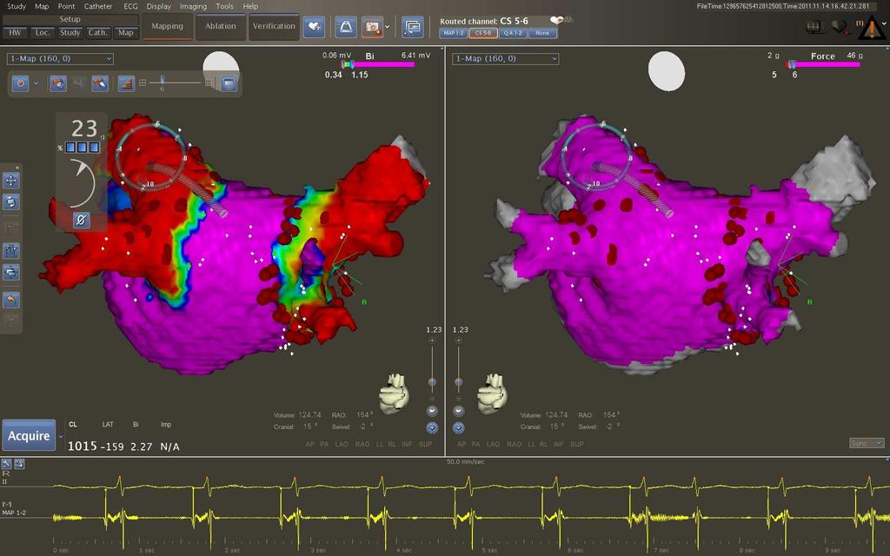Expand the record point dropdown arrow
Image resolution: width=890 pixels, height=556 pixels.
37,83
